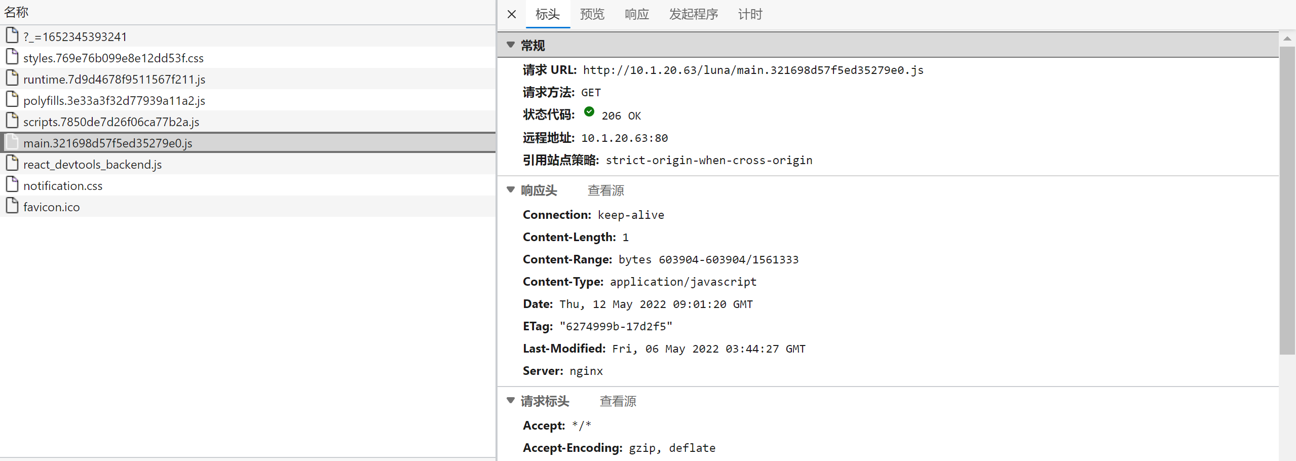Click the green status check icon near 206 OK
Screen dimensions: 1296x461
(589, 112)
